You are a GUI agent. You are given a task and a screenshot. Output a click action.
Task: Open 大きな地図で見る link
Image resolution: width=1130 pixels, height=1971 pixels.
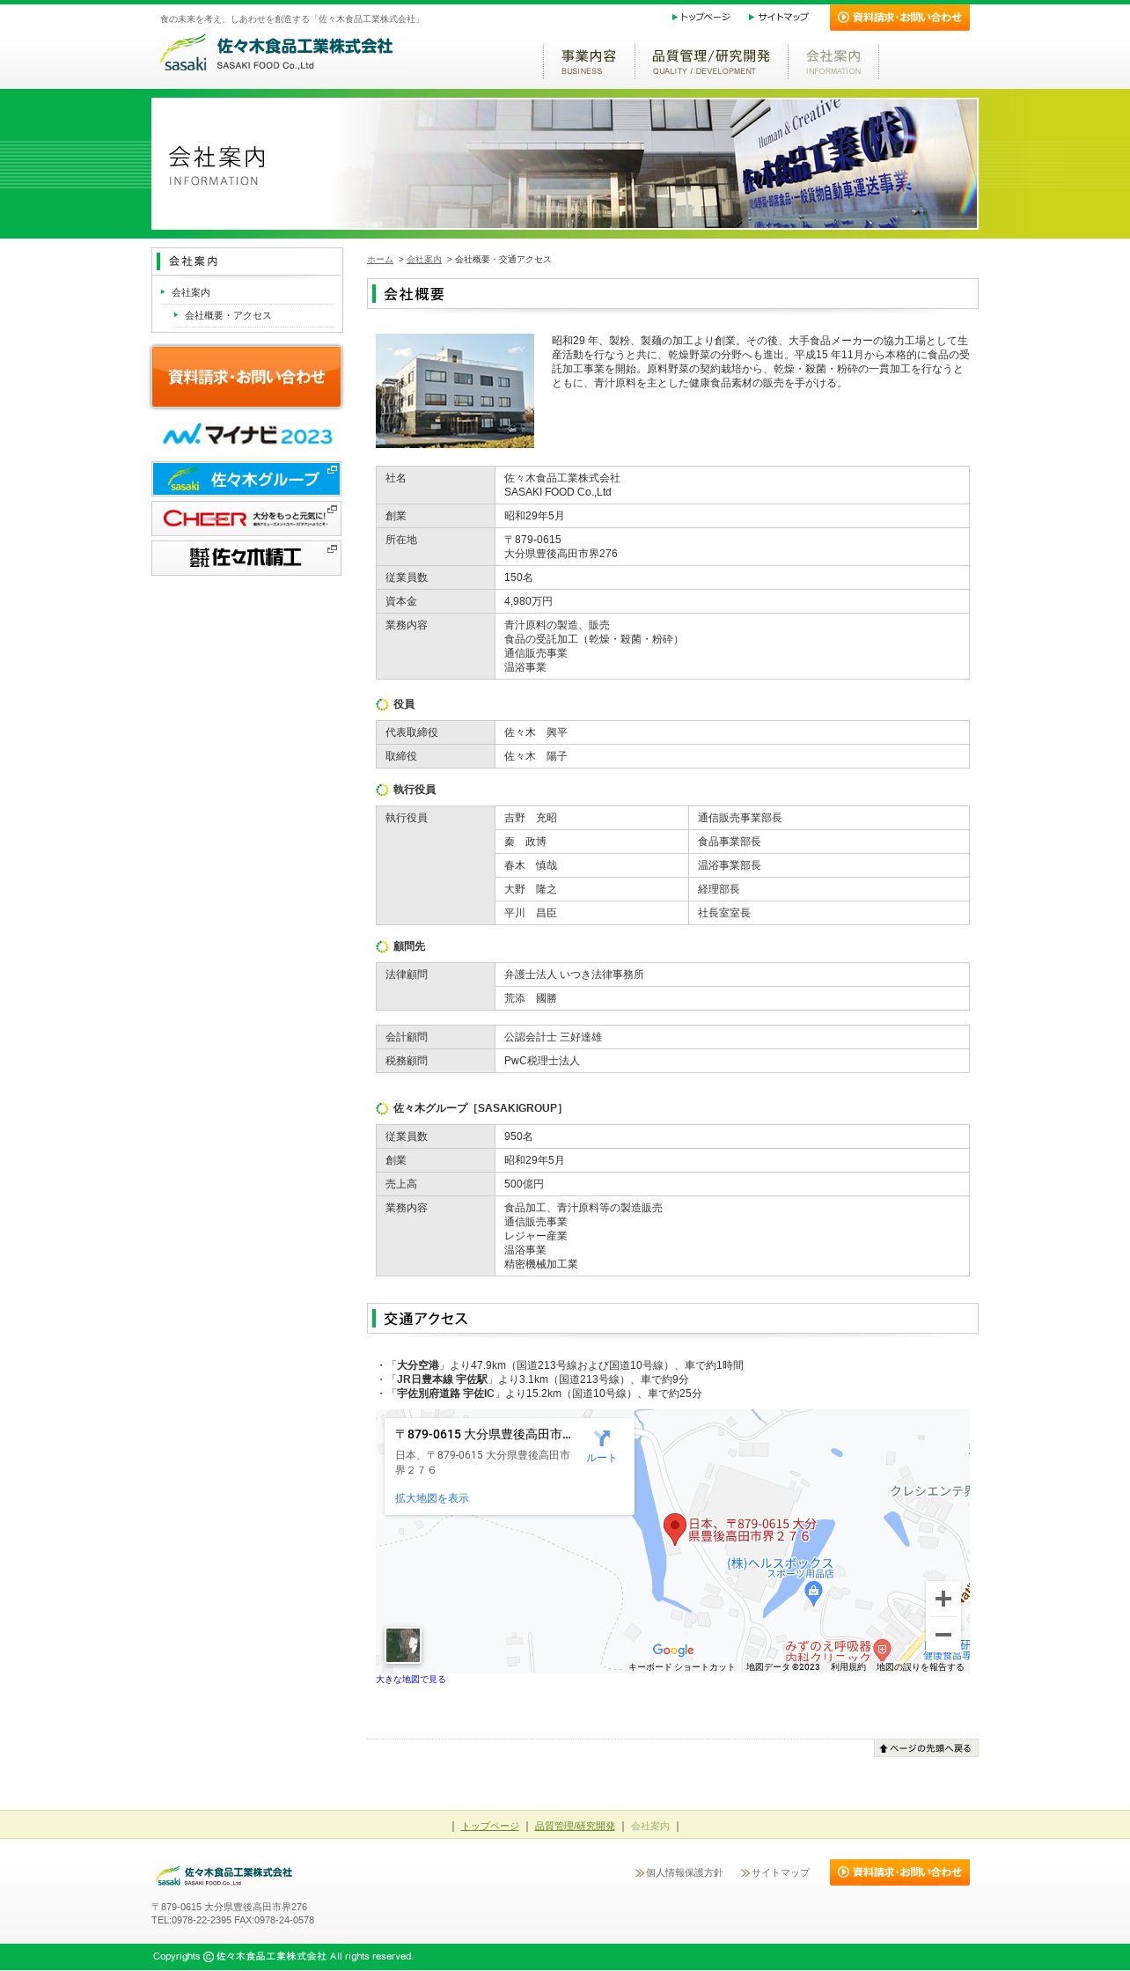click(x=411, y=1680)
